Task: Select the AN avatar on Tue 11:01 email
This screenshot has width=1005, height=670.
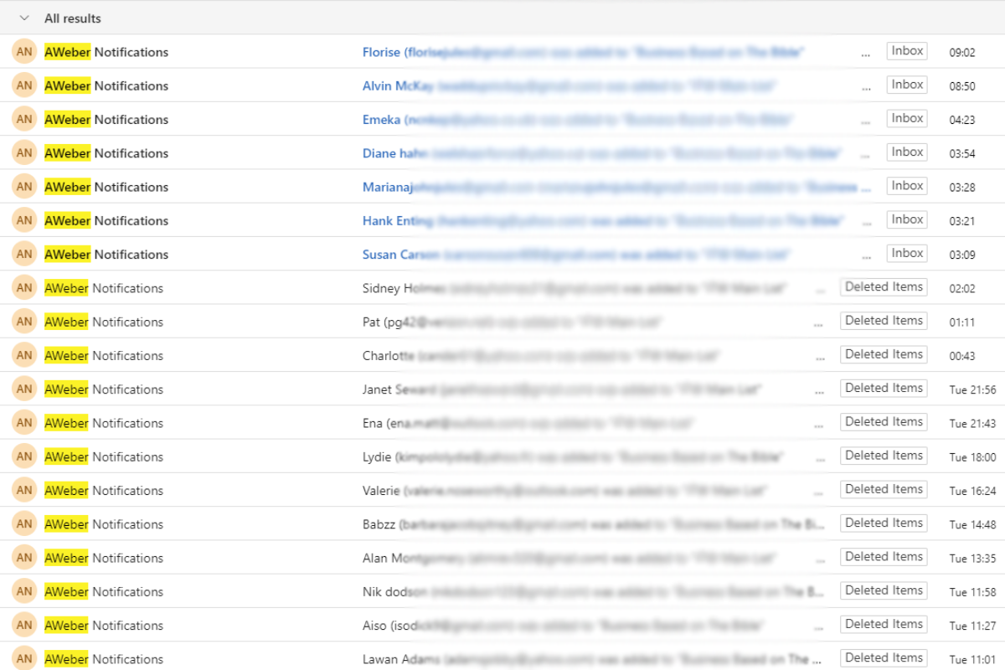Action: click(x=24, y=657)
